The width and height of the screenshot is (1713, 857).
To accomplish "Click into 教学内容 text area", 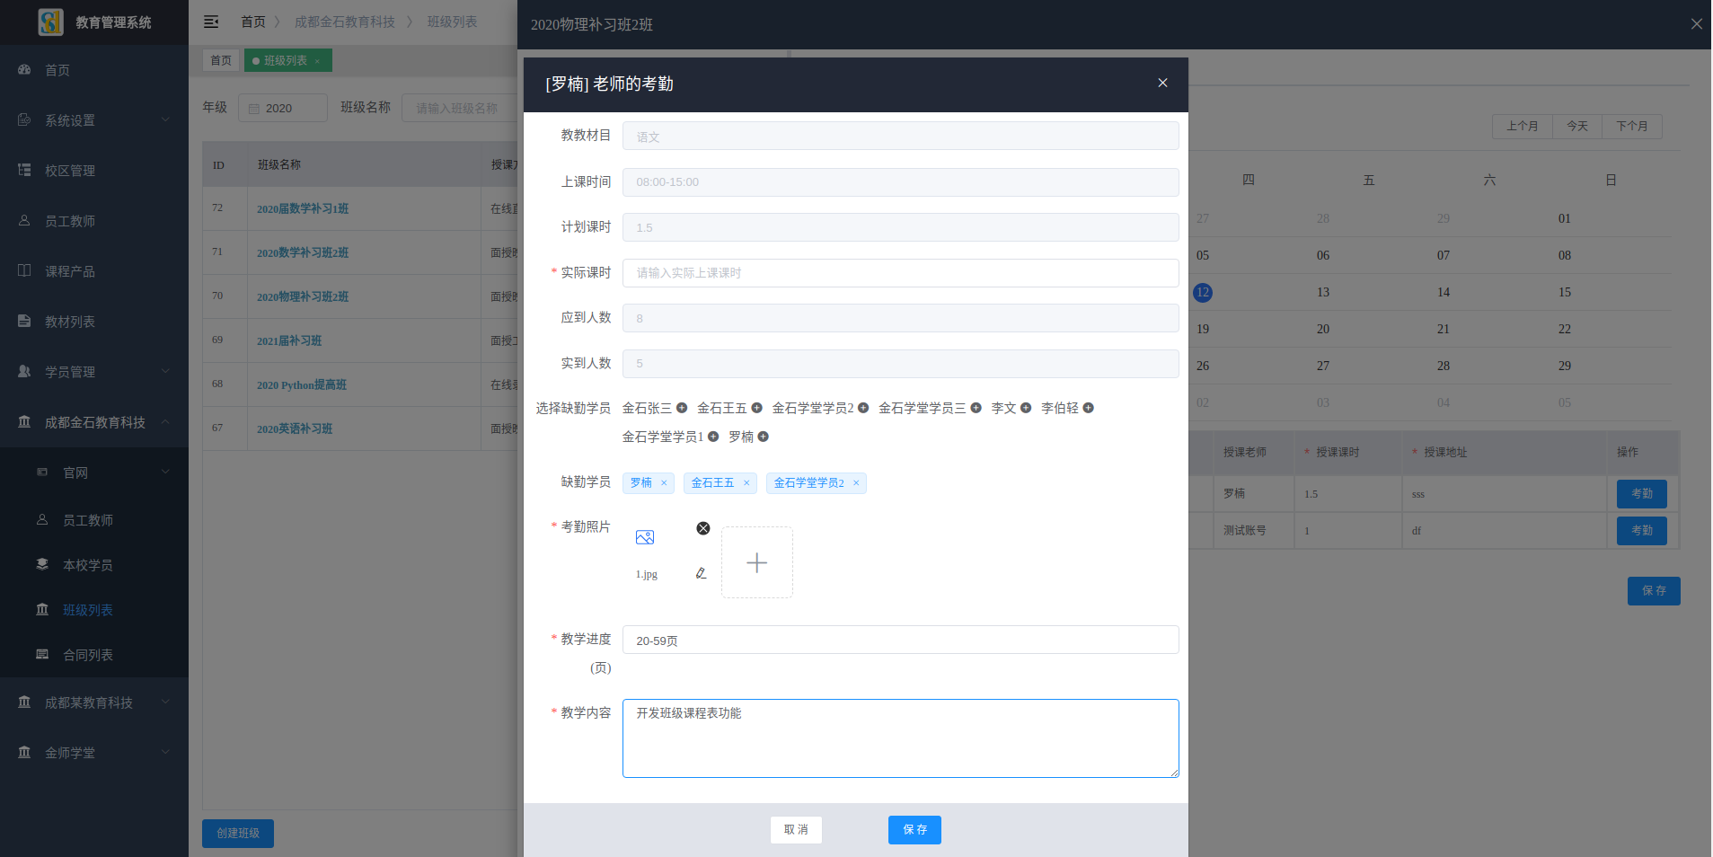I will click(900, 738).
